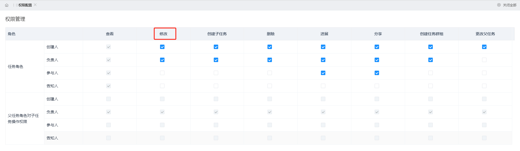Go to the home page icon
The height and width of the screenshot is (151, 520).
coord(7,5)
